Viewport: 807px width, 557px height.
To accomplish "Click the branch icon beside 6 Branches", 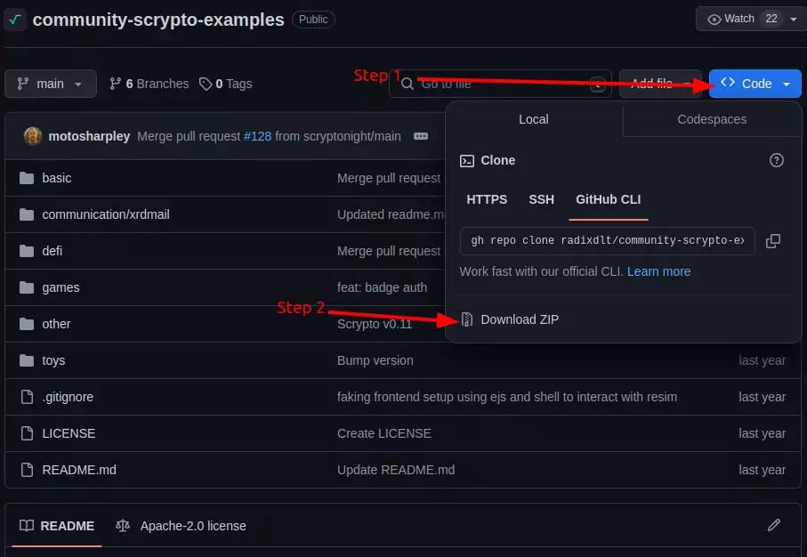I will (x=116, y=84).
